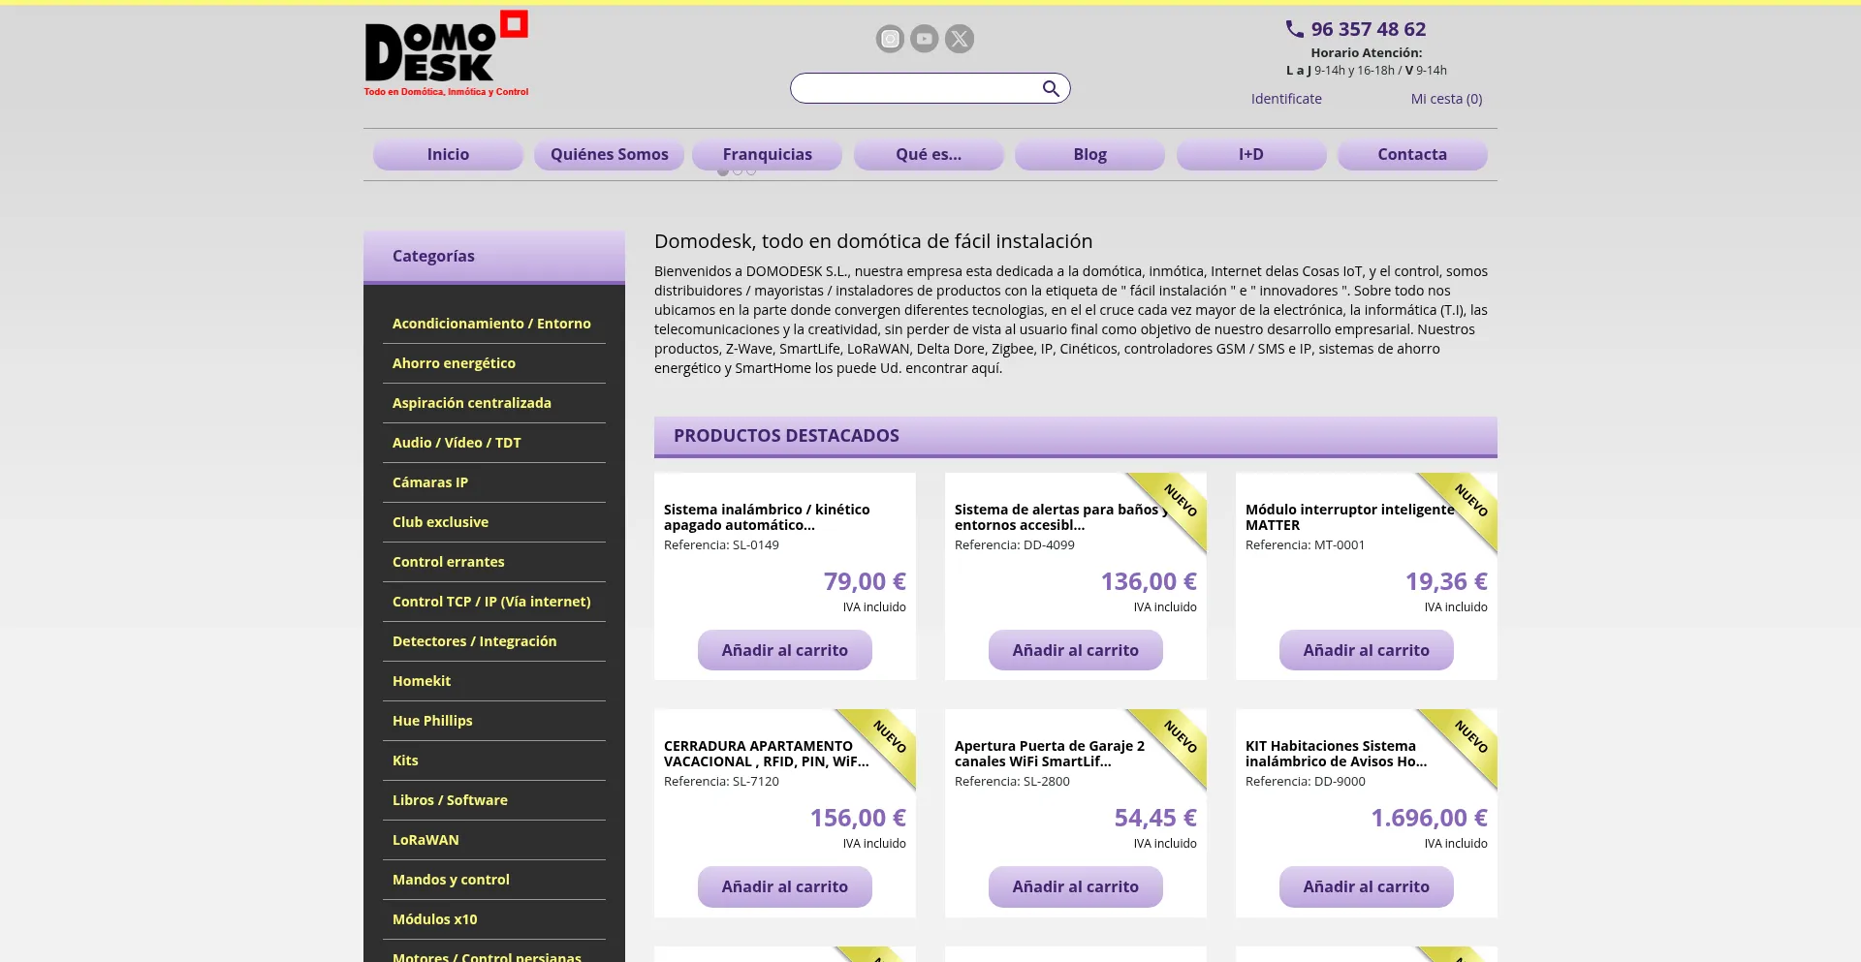Image resolution: width=1861 pixels, height=962 pixels.
Task: Open the LoRaWAN category
Action: coord(426,840)
